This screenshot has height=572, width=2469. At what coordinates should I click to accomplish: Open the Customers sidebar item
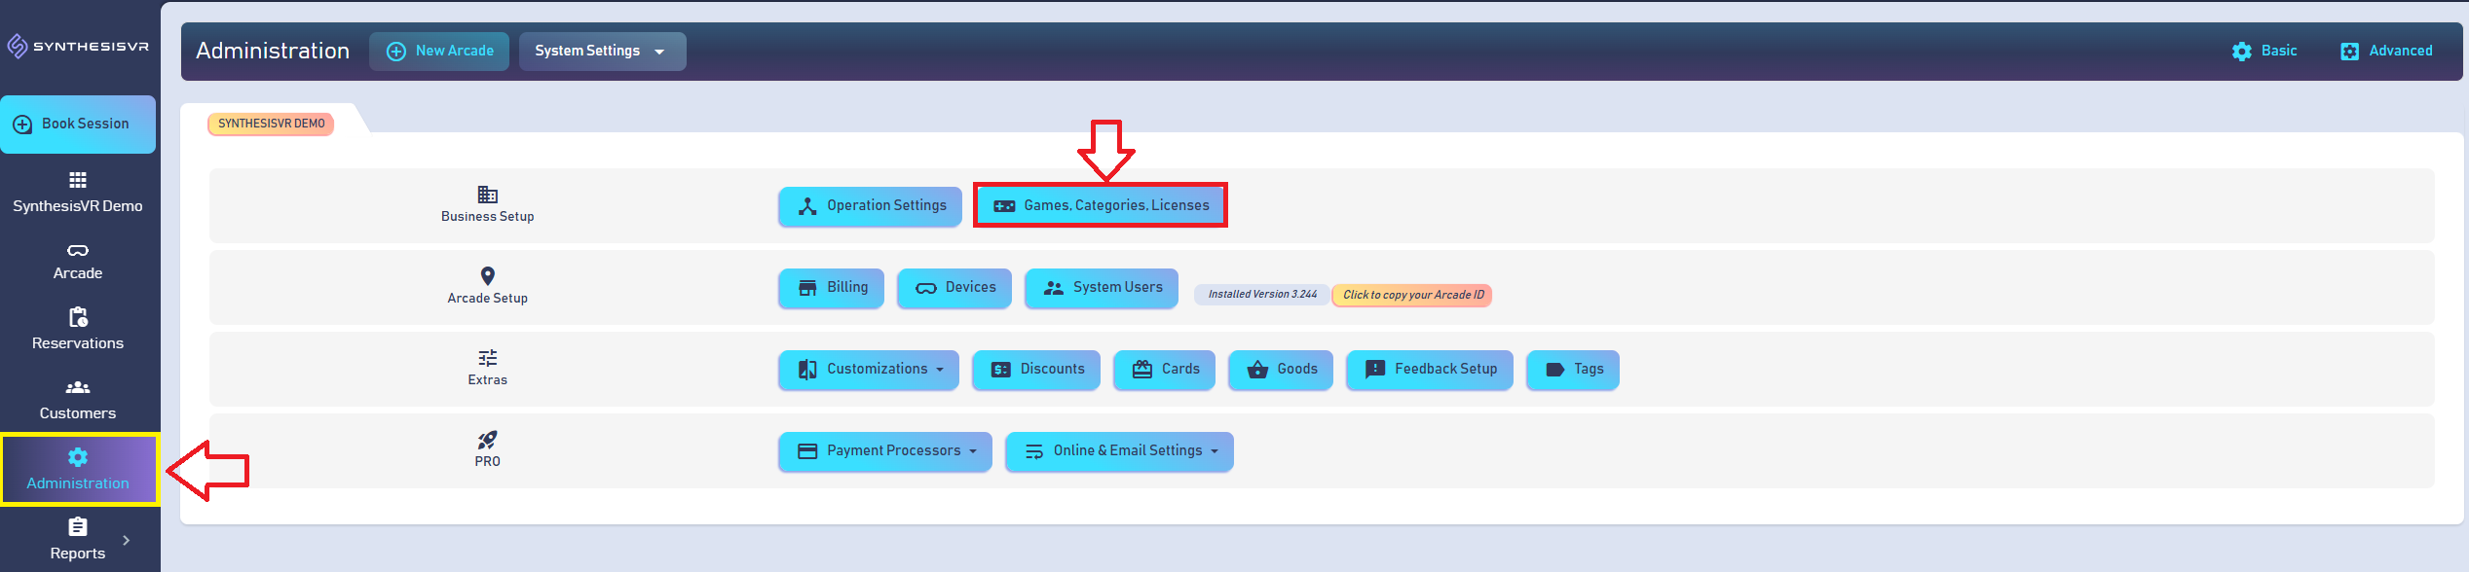(x=78, y=400)
